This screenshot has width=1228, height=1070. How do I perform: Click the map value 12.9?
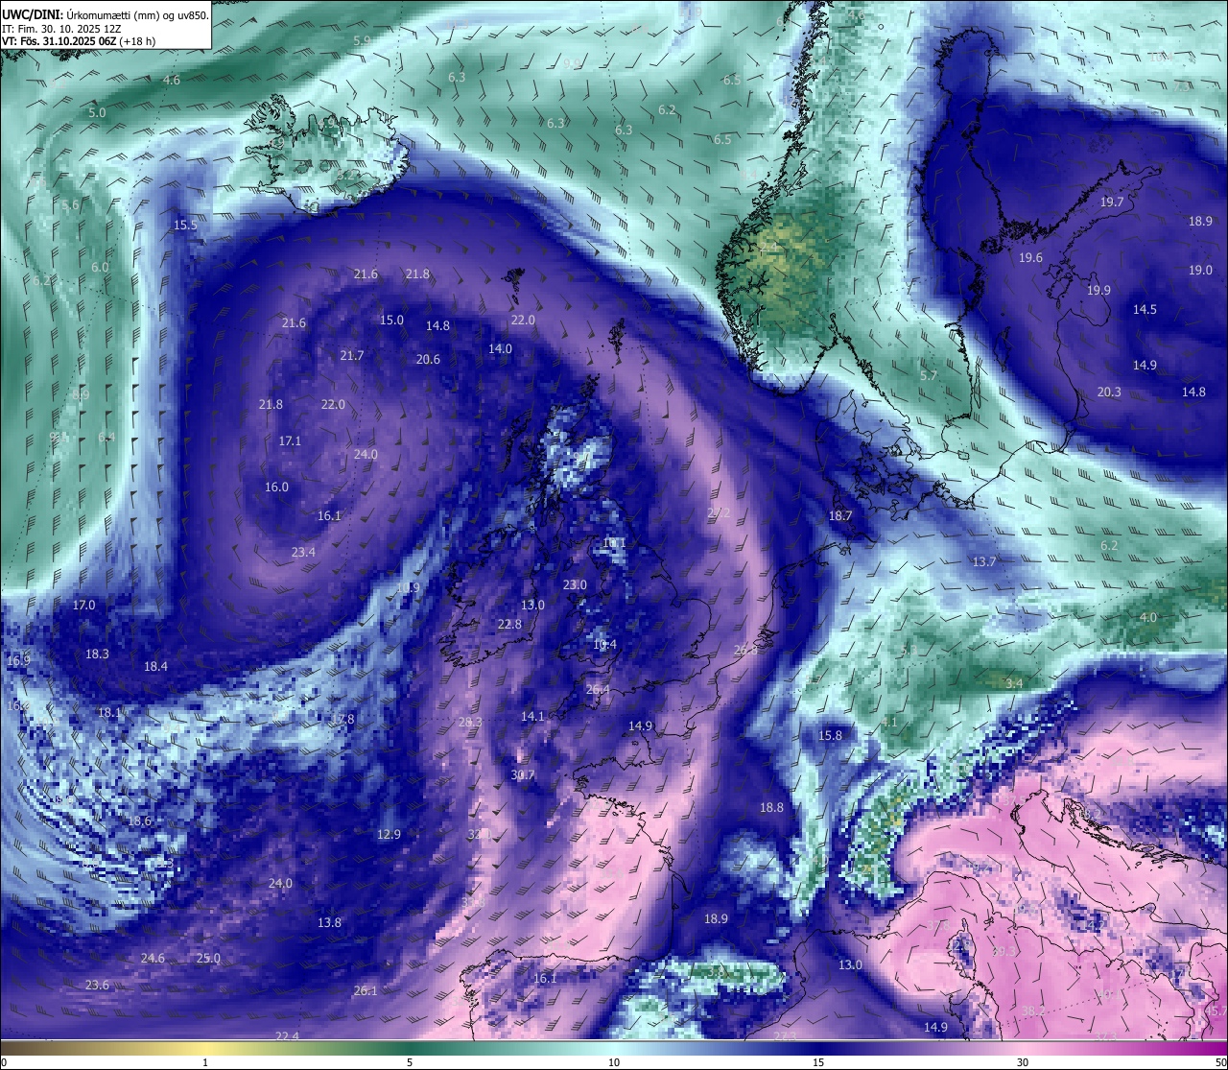pos(389,835)
